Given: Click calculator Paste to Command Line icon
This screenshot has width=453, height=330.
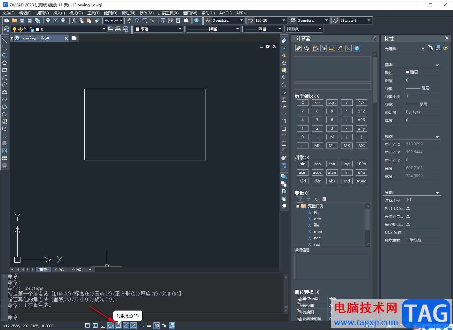Looking at the screenshot, I should [315, 48].
